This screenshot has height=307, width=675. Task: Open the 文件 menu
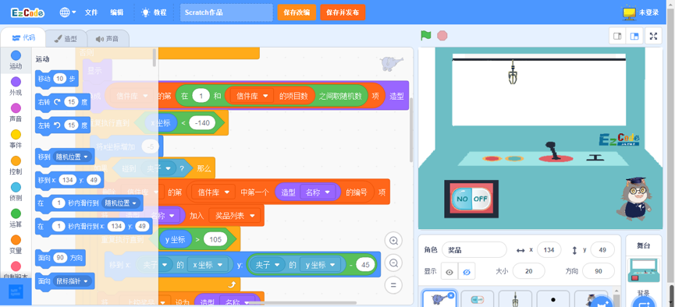[x=91, y=12]
